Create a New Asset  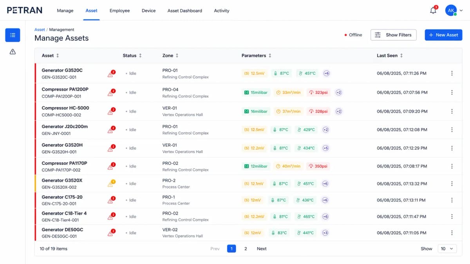443,35
